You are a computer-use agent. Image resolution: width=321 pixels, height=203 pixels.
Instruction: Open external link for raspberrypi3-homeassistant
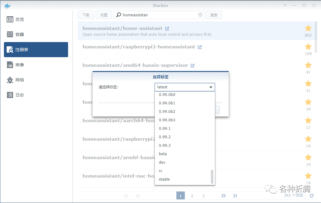(200, 47)
